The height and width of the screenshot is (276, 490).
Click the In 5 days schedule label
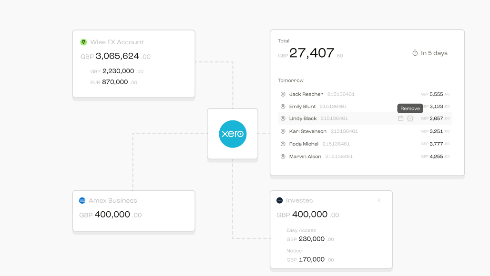coord(434,53)
